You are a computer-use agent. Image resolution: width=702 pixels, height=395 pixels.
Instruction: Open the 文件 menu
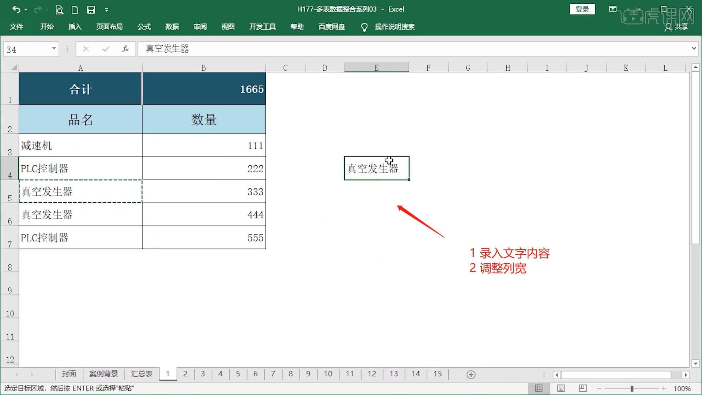pos(16,27)
